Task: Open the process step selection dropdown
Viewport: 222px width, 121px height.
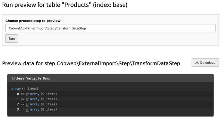Action: [110, 28]
